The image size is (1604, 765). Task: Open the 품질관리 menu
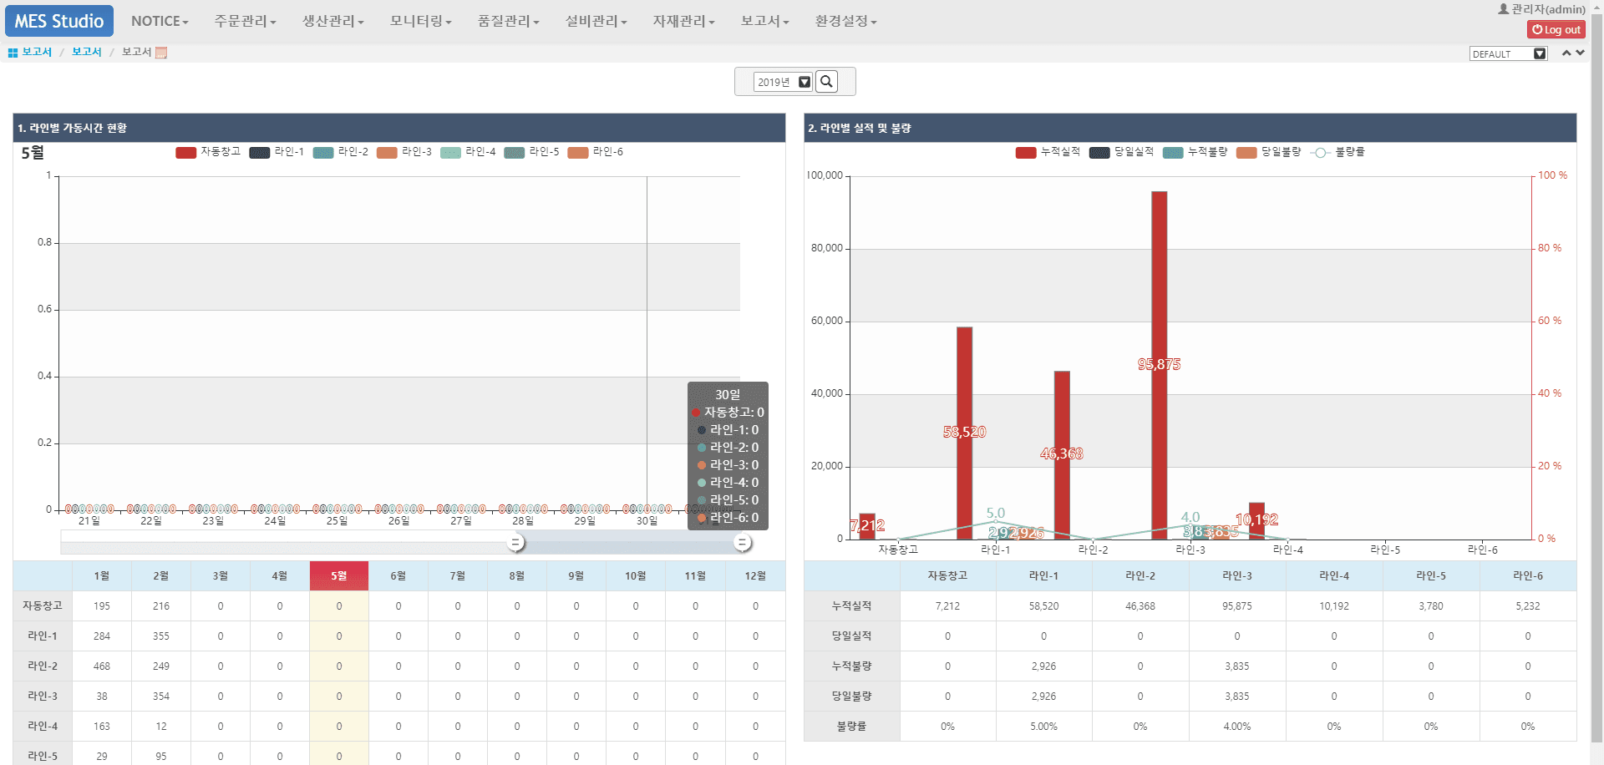click(x=508, y=21)
